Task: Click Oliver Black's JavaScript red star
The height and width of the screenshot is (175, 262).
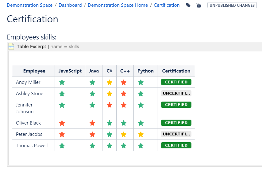Action: (62, 123)
